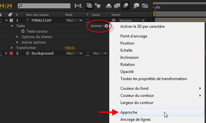This screenshot has height=123, width=206.
Task: Click the Texte source property
Action: pos(37,31)
